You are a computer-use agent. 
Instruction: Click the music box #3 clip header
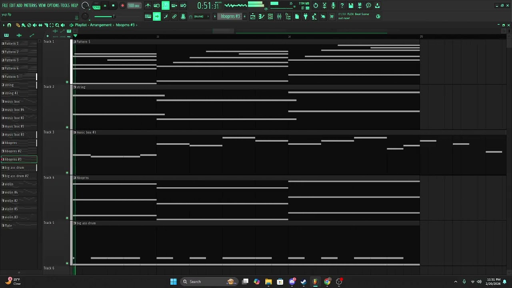[x=290, y=132]
